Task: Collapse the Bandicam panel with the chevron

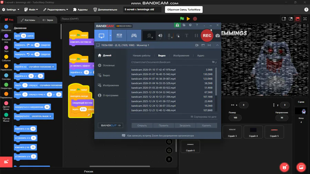Action: (x=217, y=45)
